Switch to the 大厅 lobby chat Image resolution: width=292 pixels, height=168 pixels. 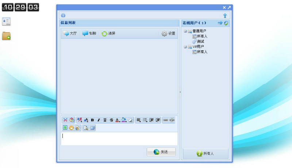[70, 33]
